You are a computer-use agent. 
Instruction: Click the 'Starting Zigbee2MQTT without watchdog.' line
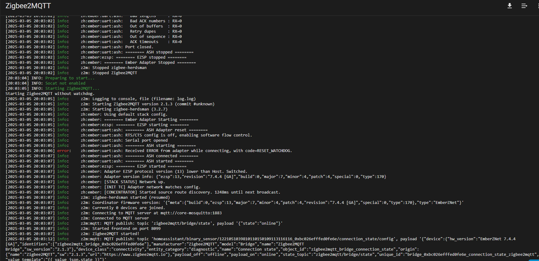[x=50, y=94]
